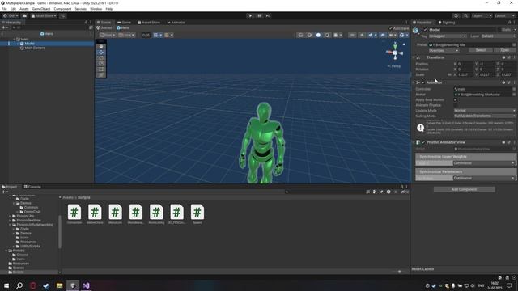The width and height of the screenshot is (518, 291).
Task: Open Animator component preset icon
Action: (x=509, y=82)
